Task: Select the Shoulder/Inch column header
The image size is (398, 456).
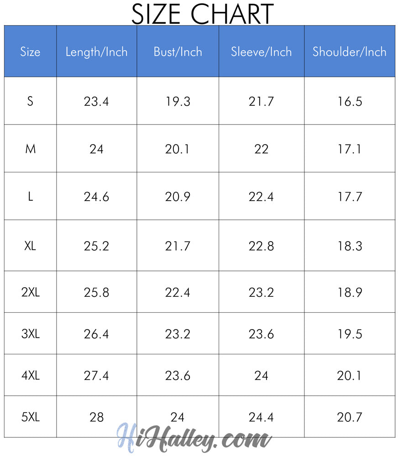Action: tap(349, 52)
